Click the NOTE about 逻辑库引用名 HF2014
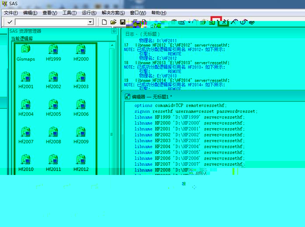This screenshot has height=227, width=305. pyautogui.click(x=175, y=85)
